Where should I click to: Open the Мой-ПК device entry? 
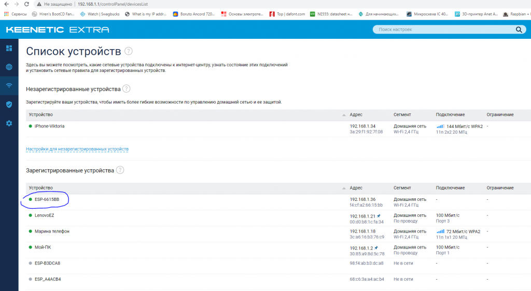43,247
